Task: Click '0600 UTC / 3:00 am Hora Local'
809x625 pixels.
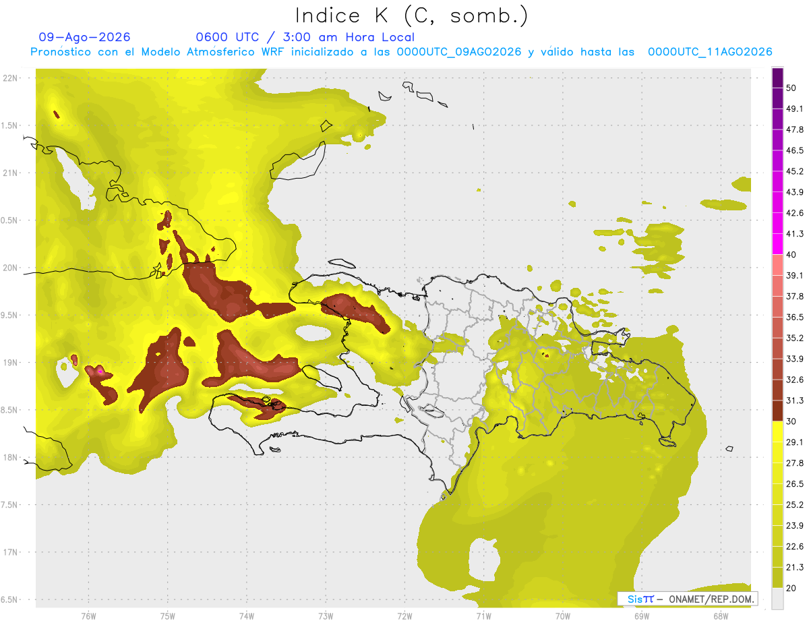Action: (305, 37)
